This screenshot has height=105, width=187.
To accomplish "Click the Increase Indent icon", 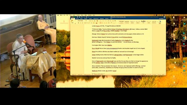I will click(x=110, y=21).
